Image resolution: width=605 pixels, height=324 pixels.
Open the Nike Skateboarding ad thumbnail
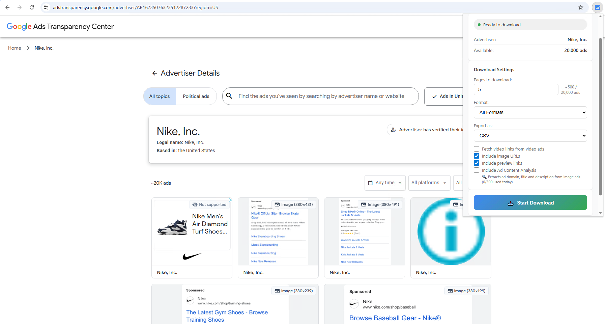[x=278, y=232]
